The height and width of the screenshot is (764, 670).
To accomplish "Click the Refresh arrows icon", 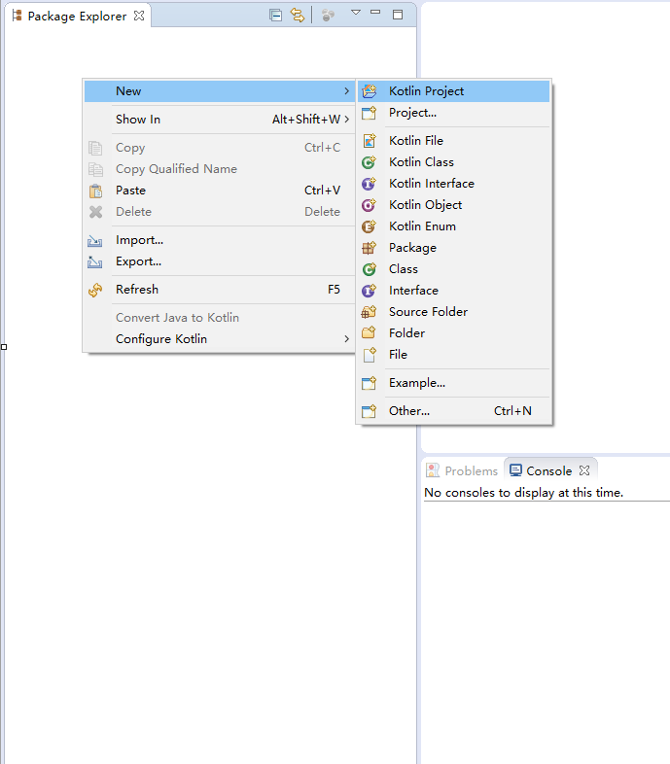I will point(95,290).
